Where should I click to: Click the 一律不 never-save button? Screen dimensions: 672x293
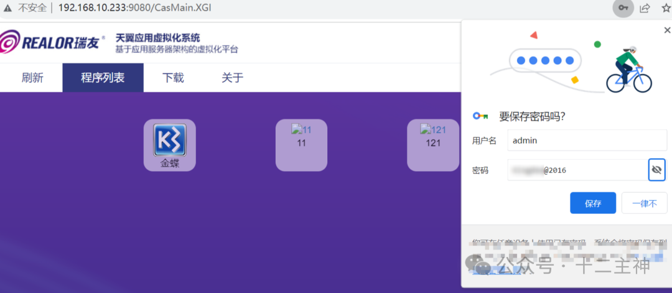click(645, 203)
